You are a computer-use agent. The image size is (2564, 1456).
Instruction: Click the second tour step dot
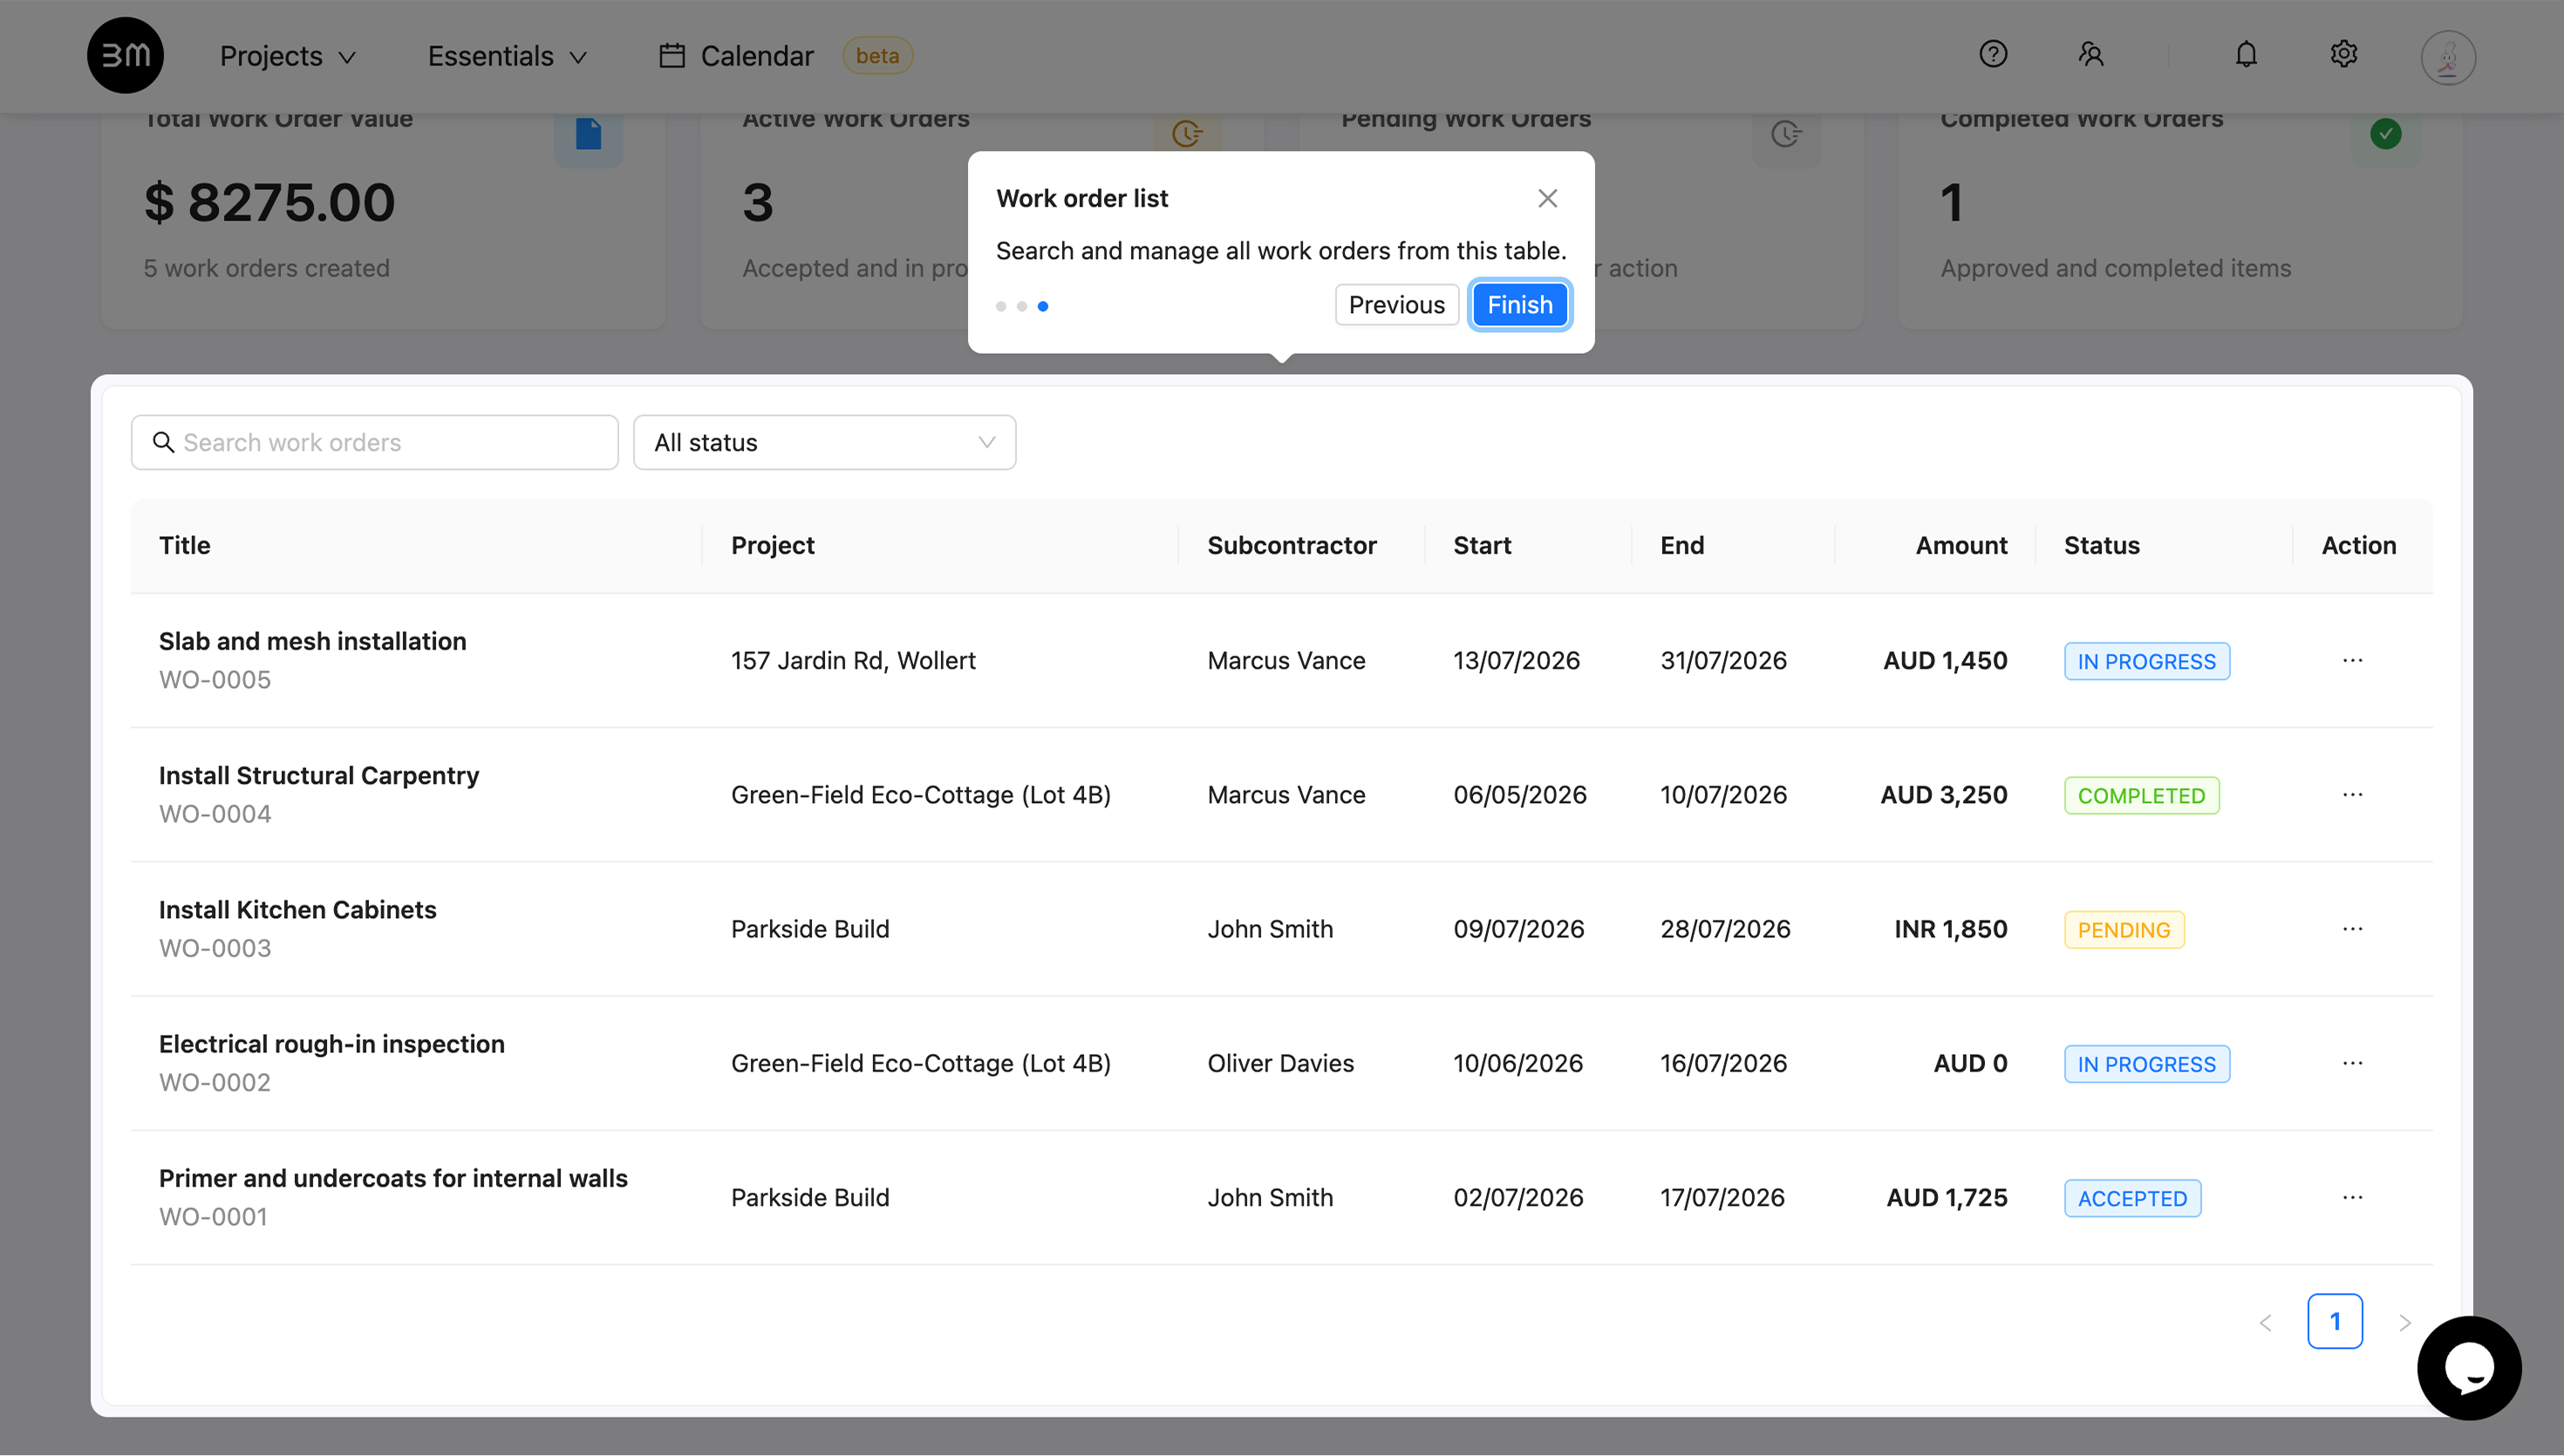(1022, 306)
